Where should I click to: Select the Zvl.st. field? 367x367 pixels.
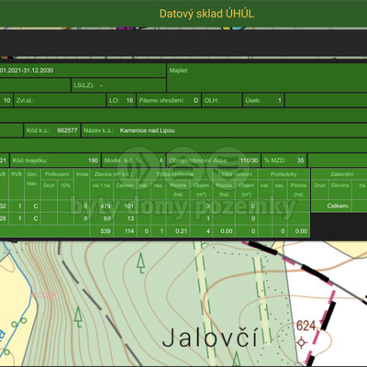[x=60, y=100]
